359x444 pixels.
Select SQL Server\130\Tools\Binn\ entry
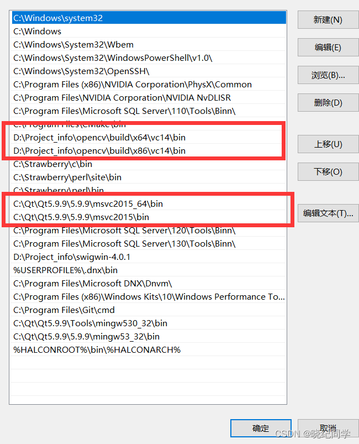click(149, 243)
